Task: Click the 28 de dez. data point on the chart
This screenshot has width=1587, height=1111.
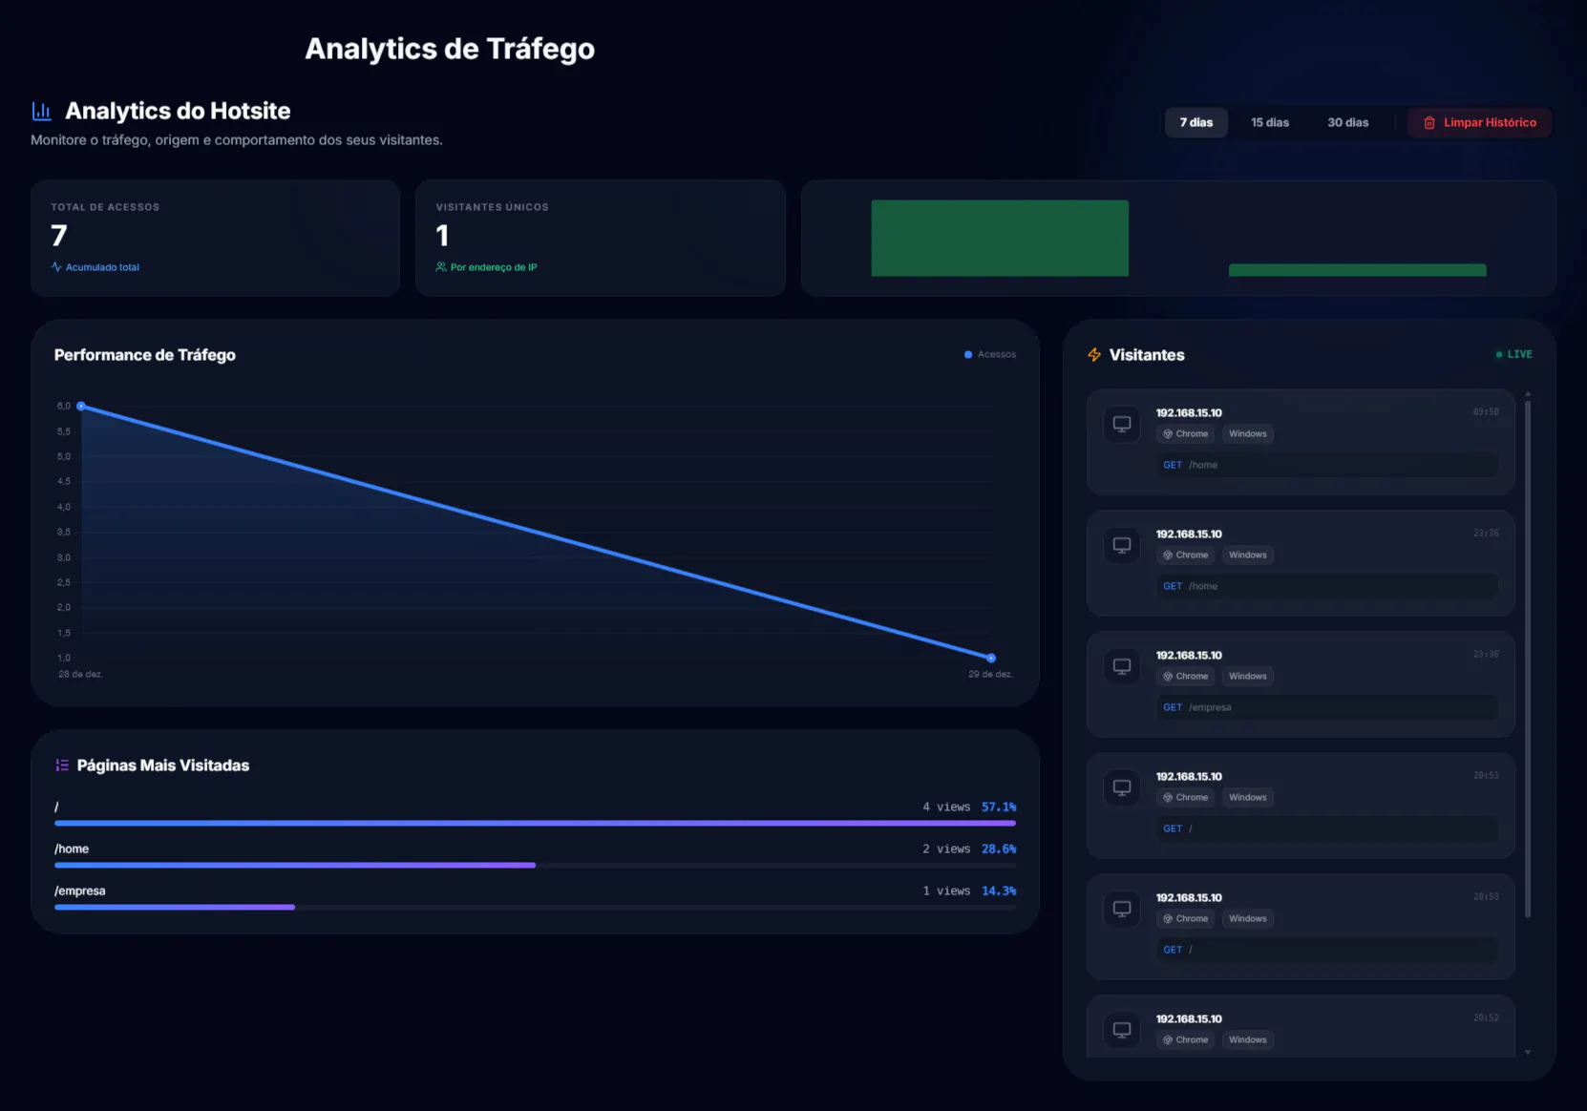Action: (x=81, y=407)
